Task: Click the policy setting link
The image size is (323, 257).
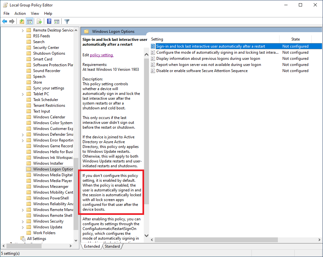Action: pos(102,55)
